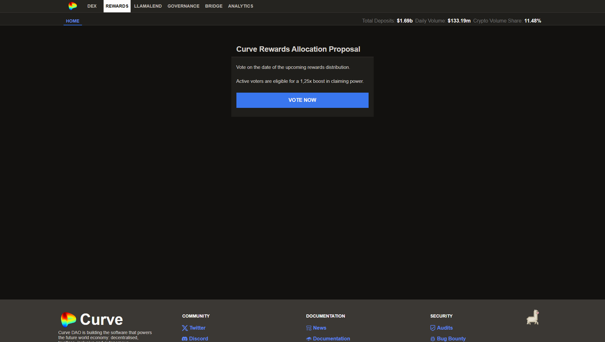Click the llama mascot image in footer
The image size is (605, 342).
pos(533,317)
